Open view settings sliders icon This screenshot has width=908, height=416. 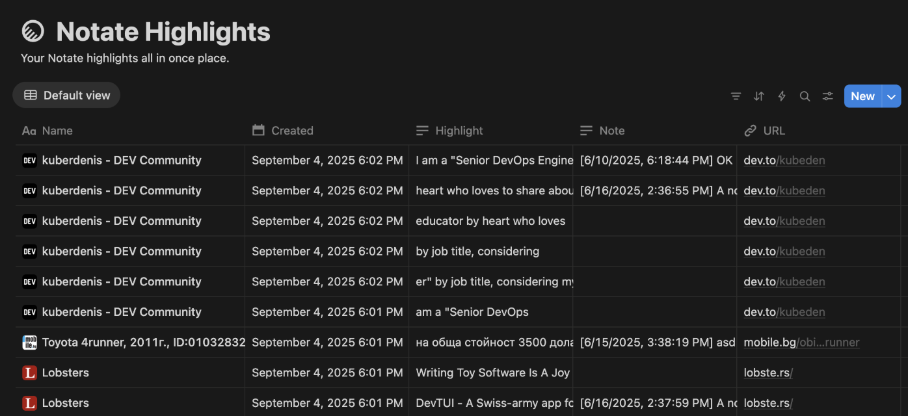coord(827,96)
